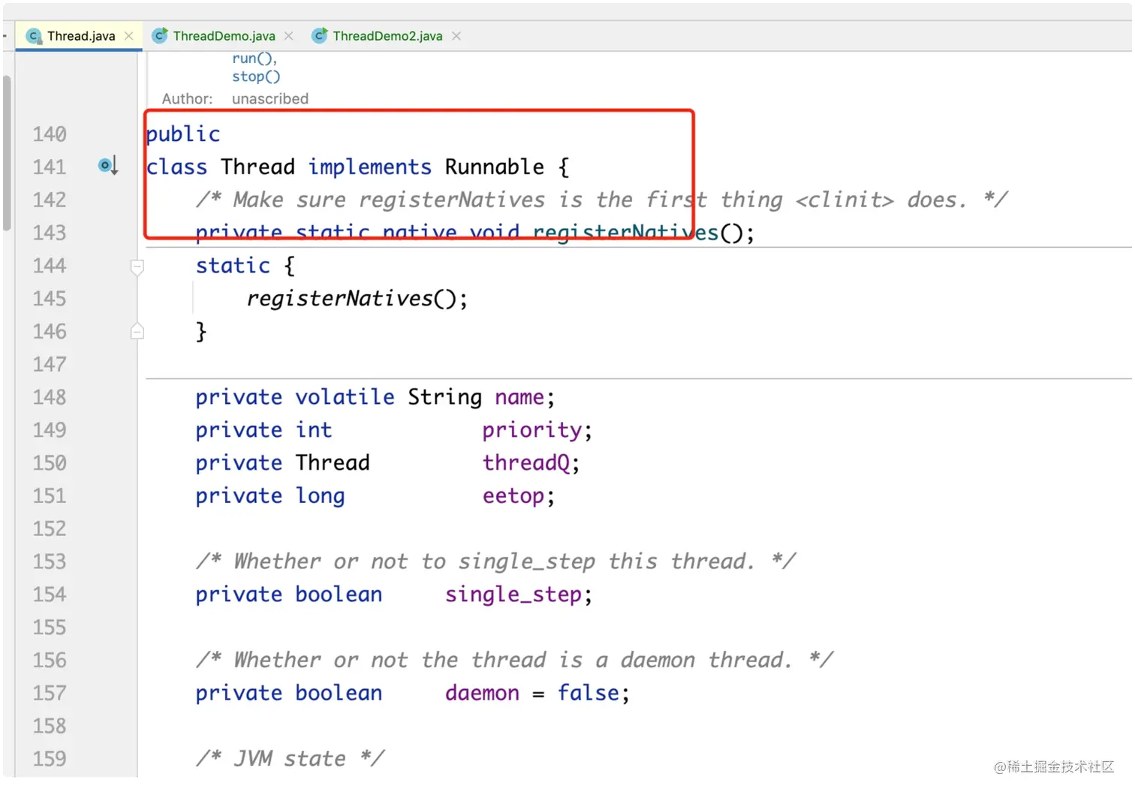Click the "JVM state" comment on line 159
The height and width of the screenshot is (795, 1135).
point(290,759)
